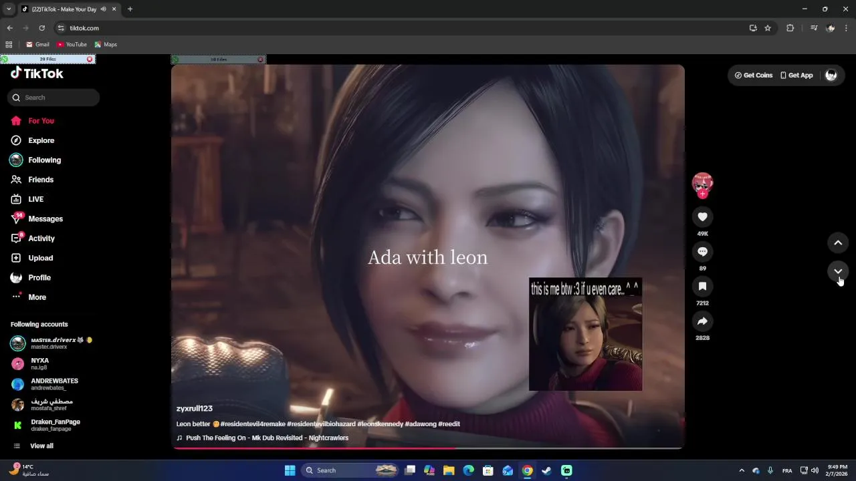Image resolution: width=856 pixels, height=481 pixels.
Task: Open weather widget showing 14°C
Action: 29,470
